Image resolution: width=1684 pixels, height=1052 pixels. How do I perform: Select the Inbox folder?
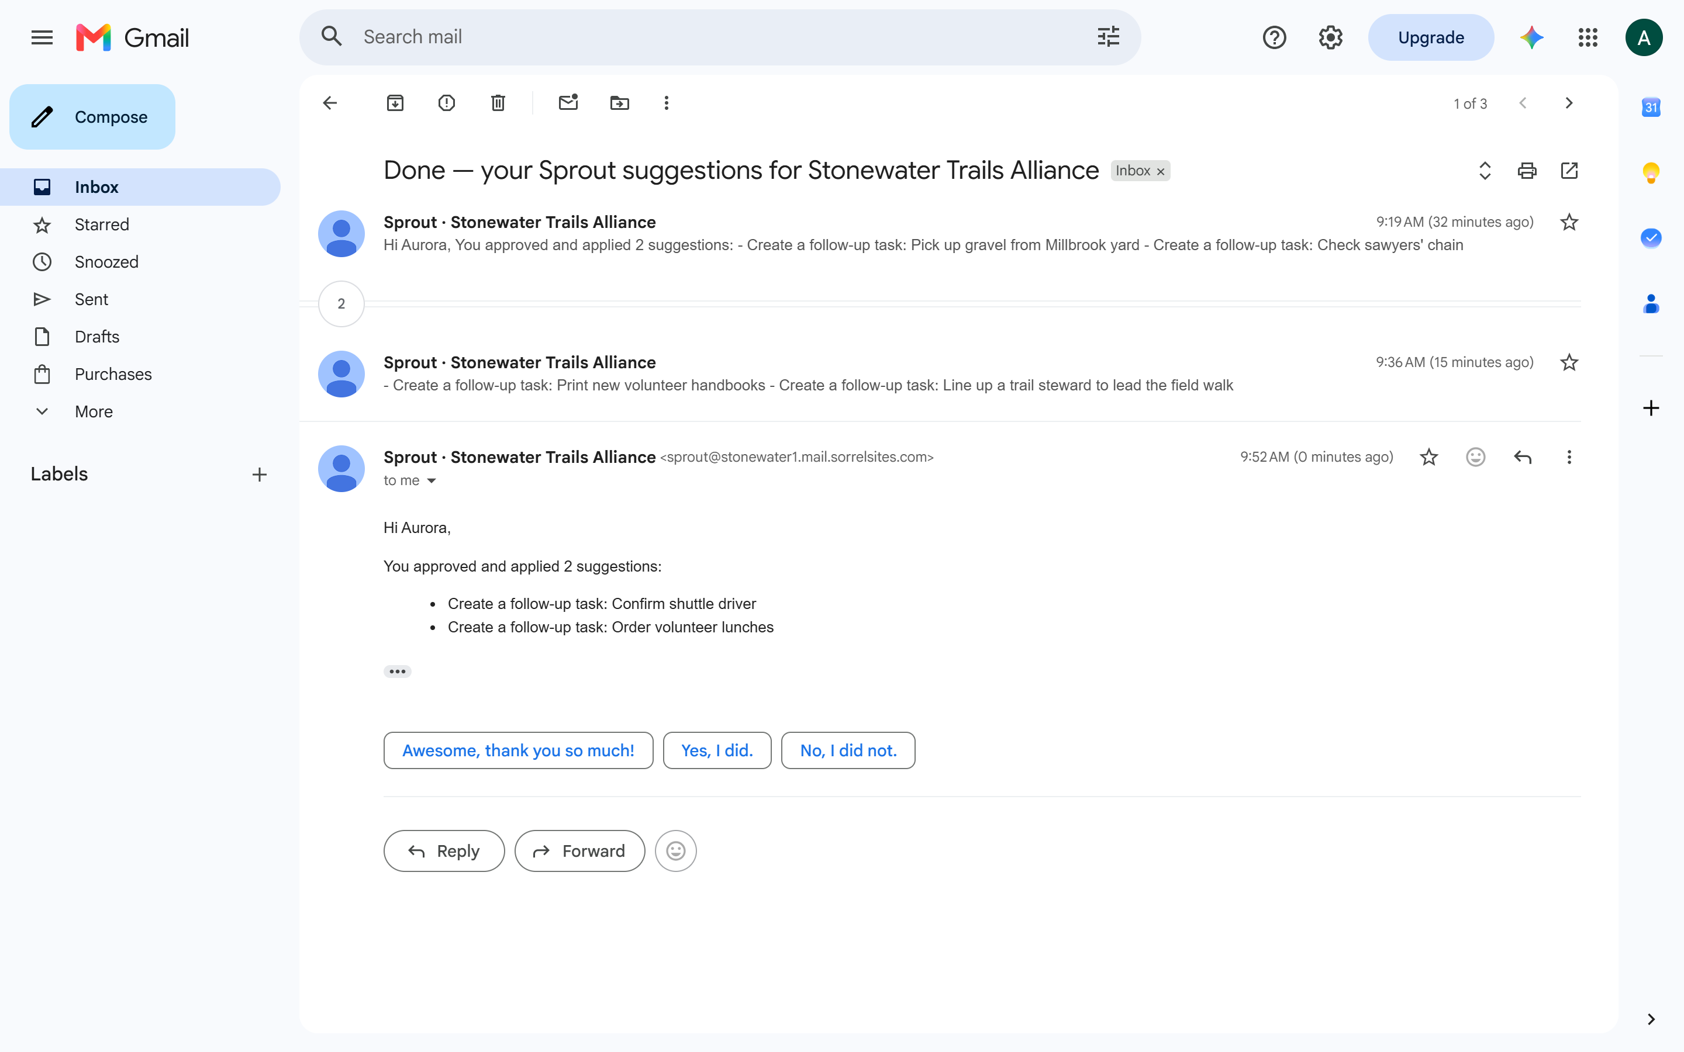coord(140,187)
